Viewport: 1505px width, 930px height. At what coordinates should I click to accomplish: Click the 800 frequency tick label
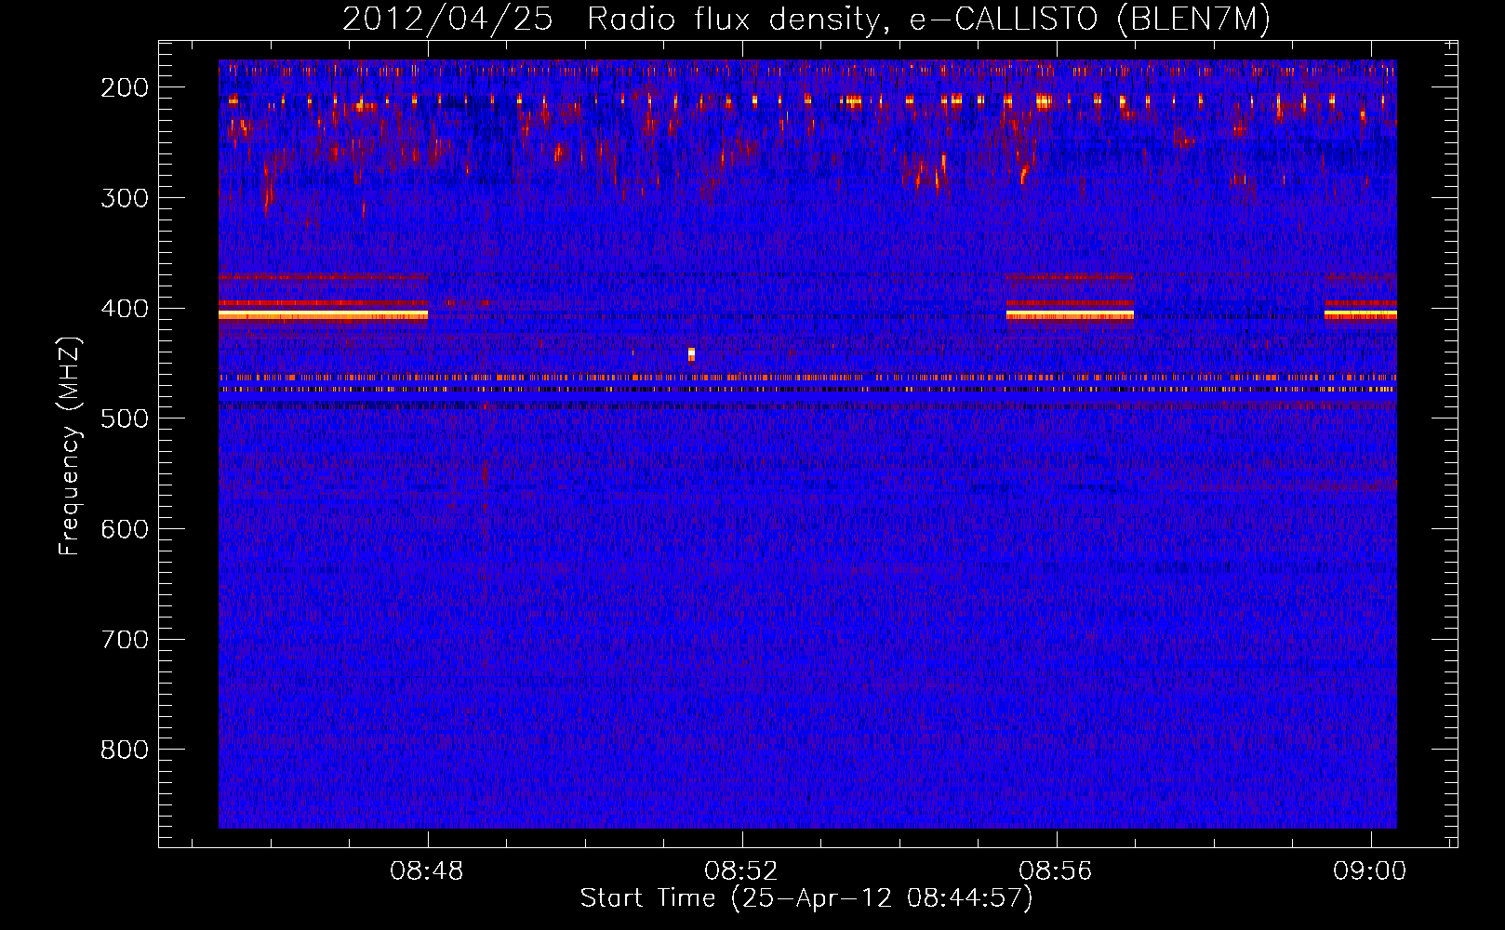pyautogui.click(x=125, y=751)
